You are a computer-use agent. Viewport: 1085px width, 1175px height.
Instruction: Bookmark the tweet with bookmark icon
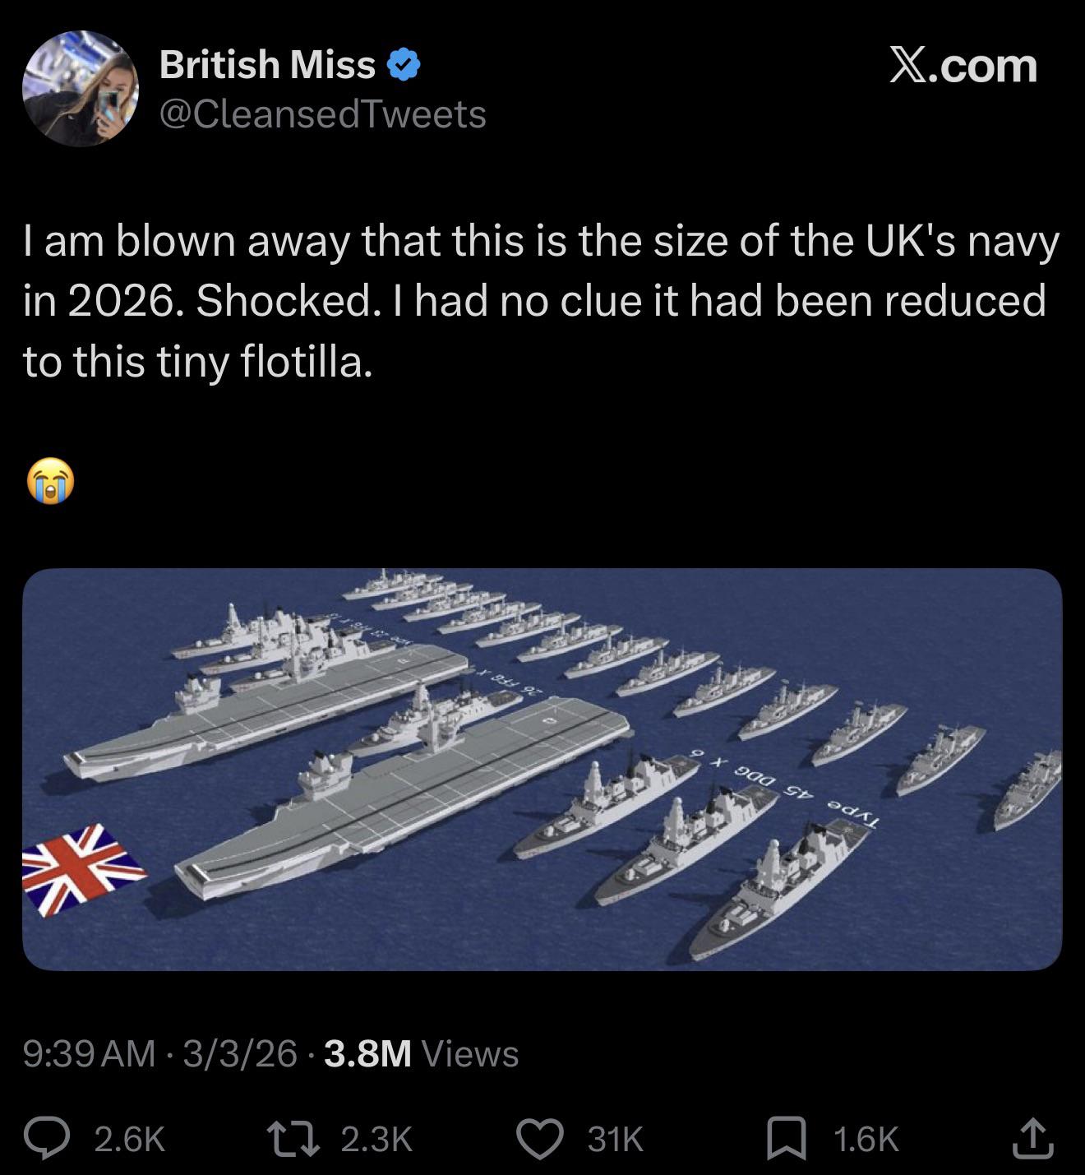(786, 1139)
